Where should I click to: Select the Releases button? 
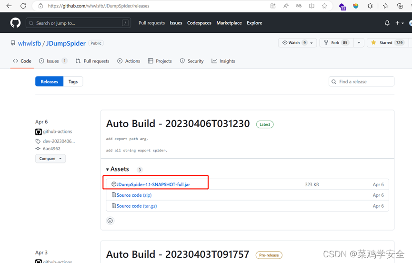[x=50, y=81]
